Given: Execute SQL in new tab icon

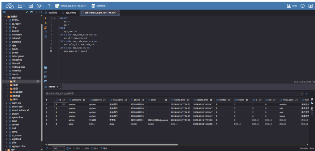Looking at the screenshot, I should [46, 23].
